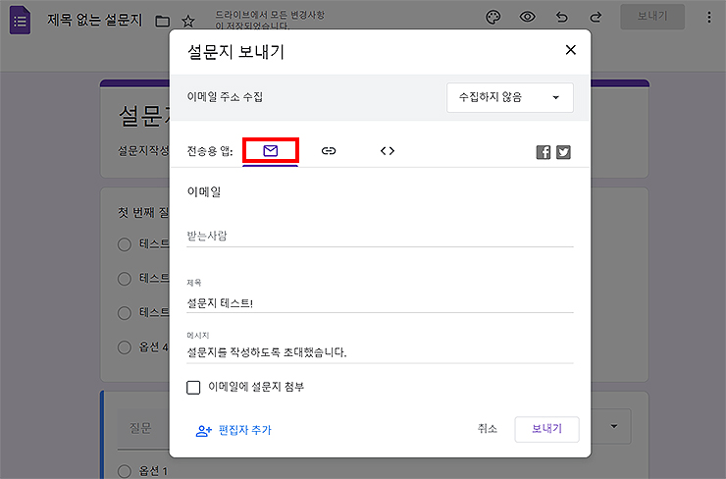Click the 보내기 button in dialog
Image resolution: width=726 pixels, height=479 pixels.
point(546,429)
